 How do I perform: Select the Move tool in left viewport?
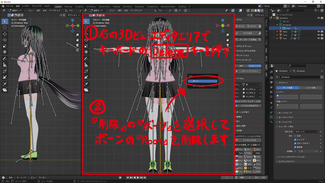5,34
